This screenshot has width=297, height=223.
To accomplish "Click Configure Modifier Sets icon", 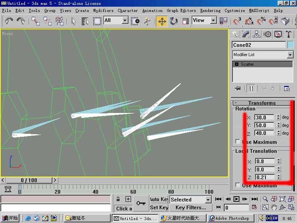I will coord(286,88).
